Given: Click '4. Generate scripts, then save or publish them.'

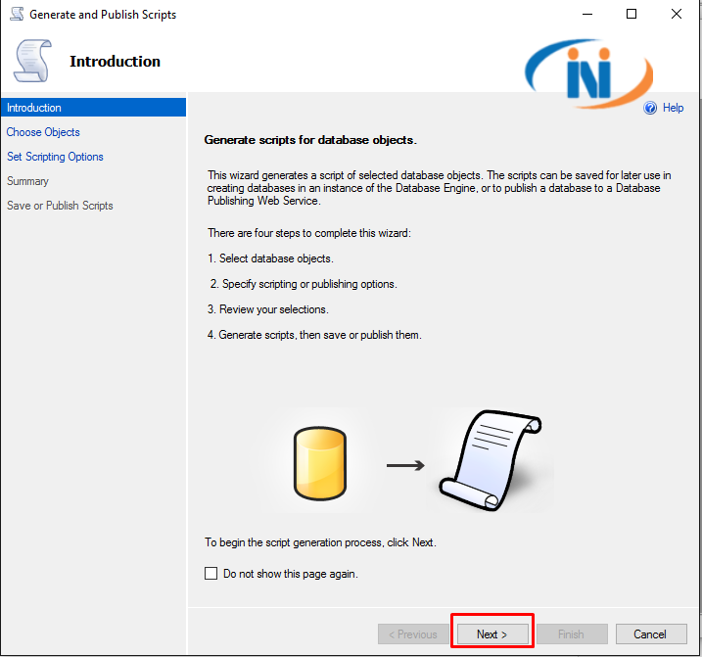Looking at the screenshot, I should coord(314,335).
